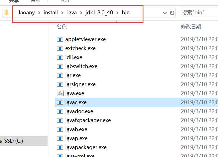Click the extcheck.exe file icon

[x=60, y=48]
